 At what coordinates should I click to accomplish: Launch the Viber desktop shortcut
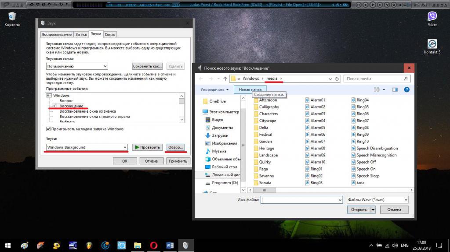[432, 19]
